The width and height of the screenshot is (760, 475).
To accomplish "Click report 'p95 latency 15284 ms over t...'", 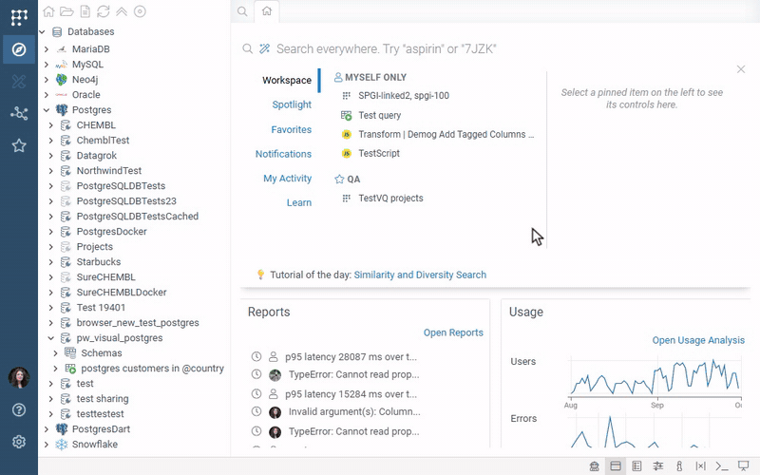I will (x=351, y=394).
